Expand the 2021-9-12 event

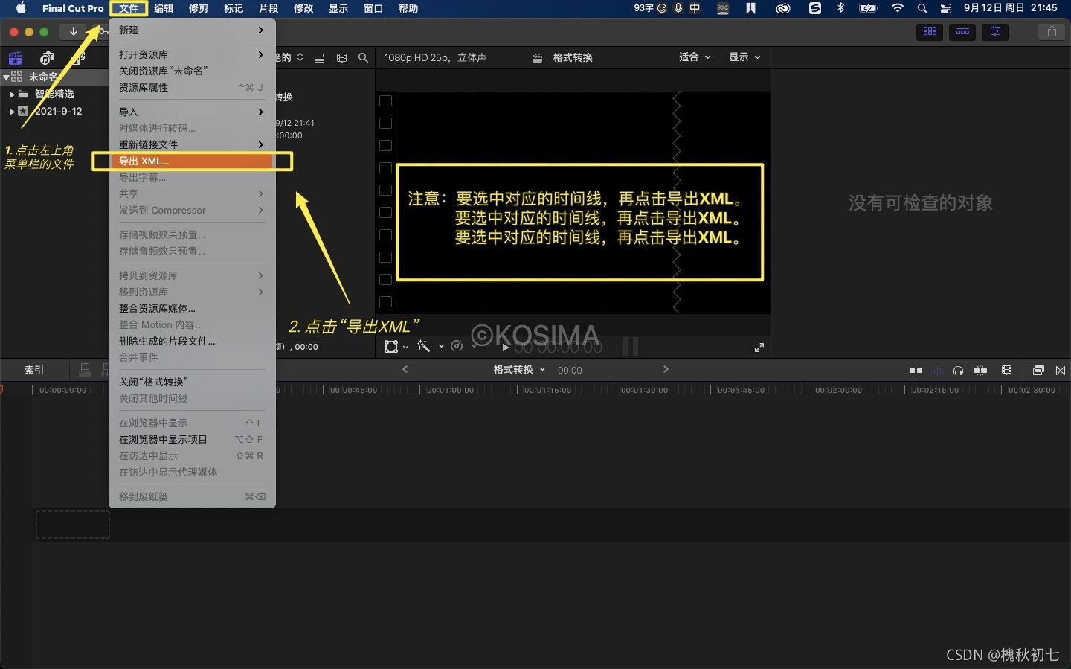(12, 112)
